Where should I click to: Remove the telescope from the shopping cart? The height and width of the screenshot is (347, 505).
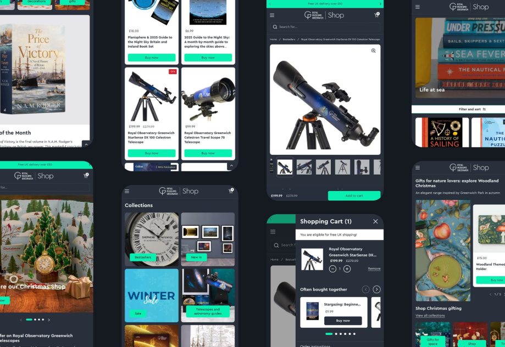[374, 269]
